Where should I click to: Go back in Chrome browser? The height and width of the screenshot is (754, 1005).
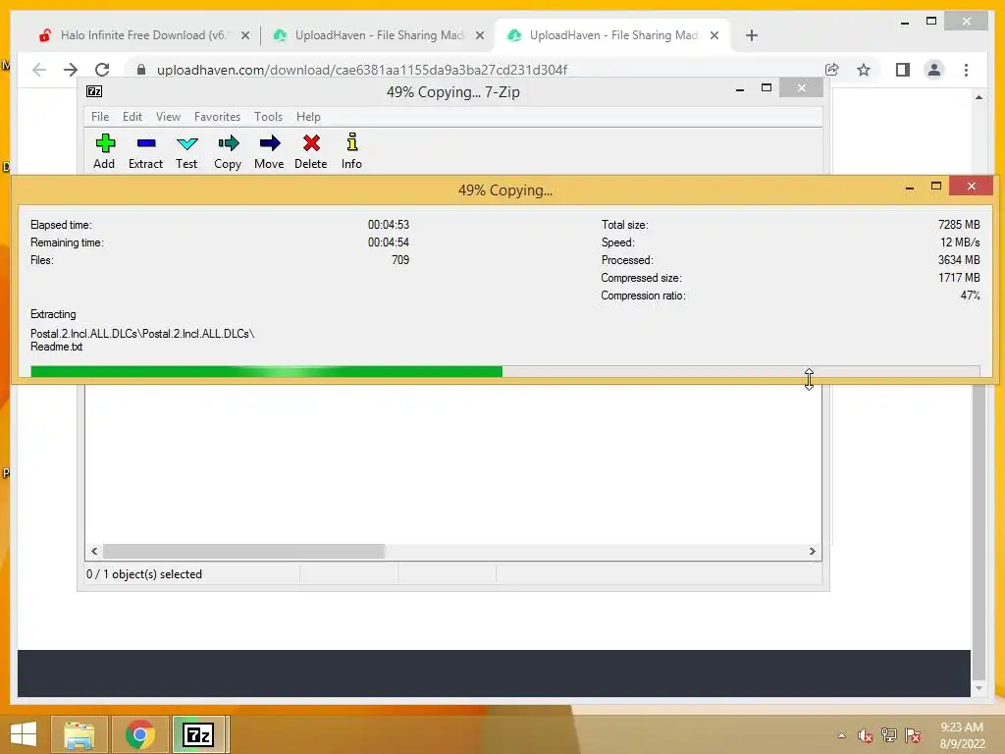(39, 70)
